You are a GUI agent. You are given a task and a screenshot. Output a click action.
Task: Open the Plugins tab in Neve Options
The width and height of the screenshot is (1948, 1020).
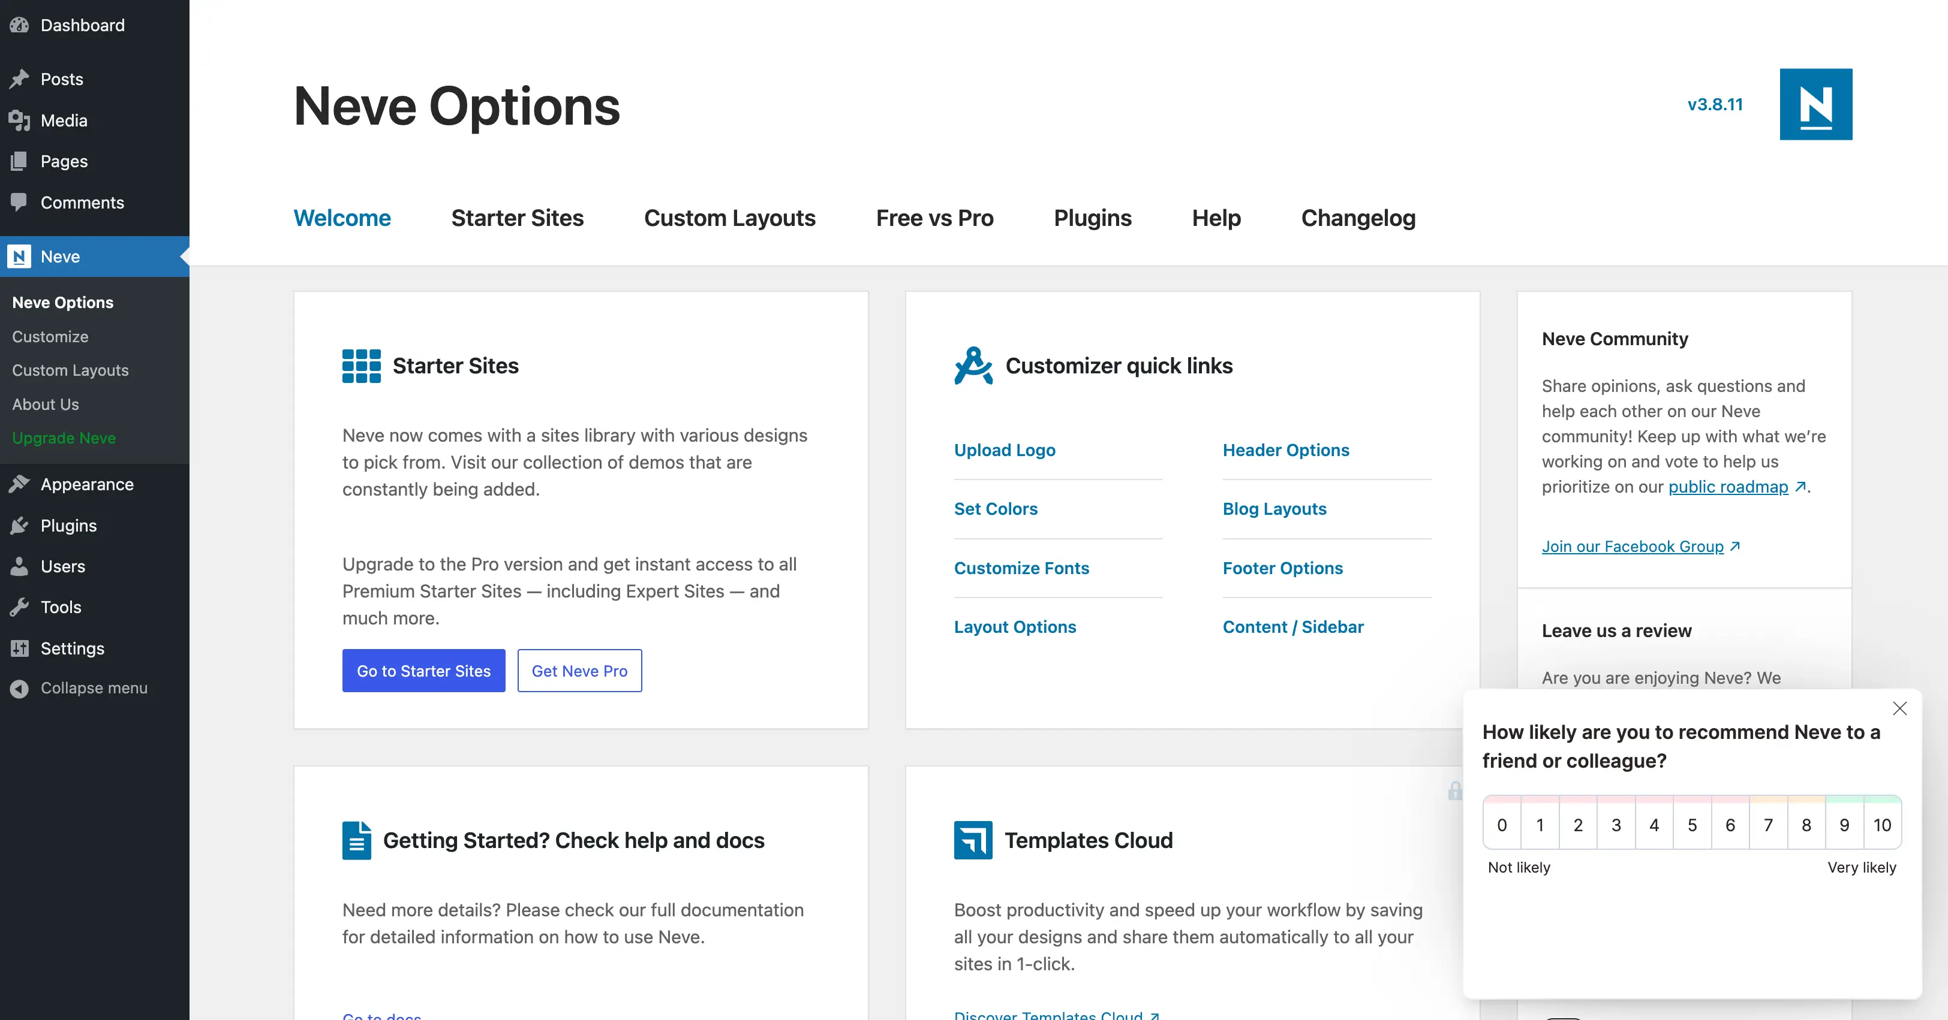tap(1093, 218)
